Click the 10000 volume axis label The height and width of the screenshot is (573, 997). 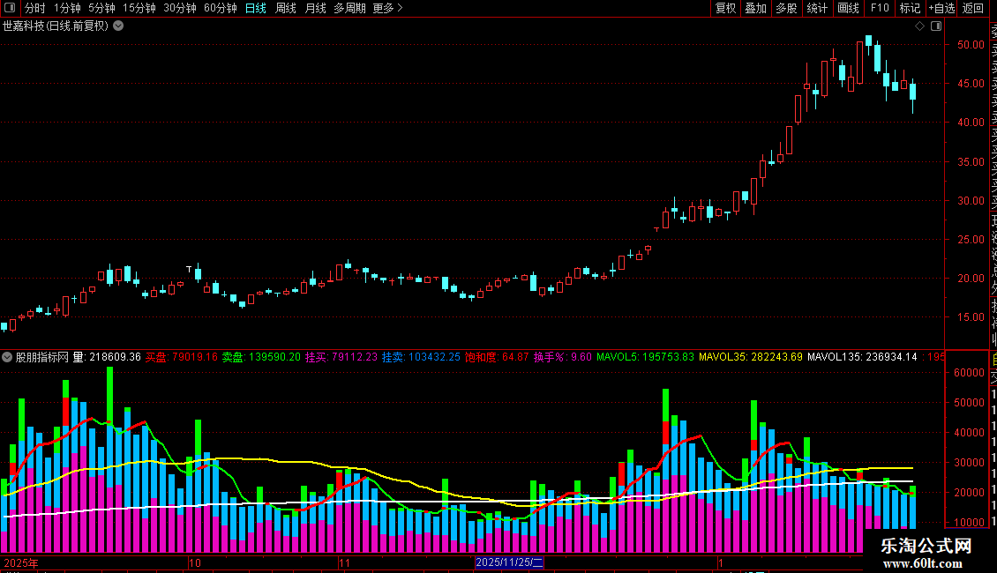[969, 522]
